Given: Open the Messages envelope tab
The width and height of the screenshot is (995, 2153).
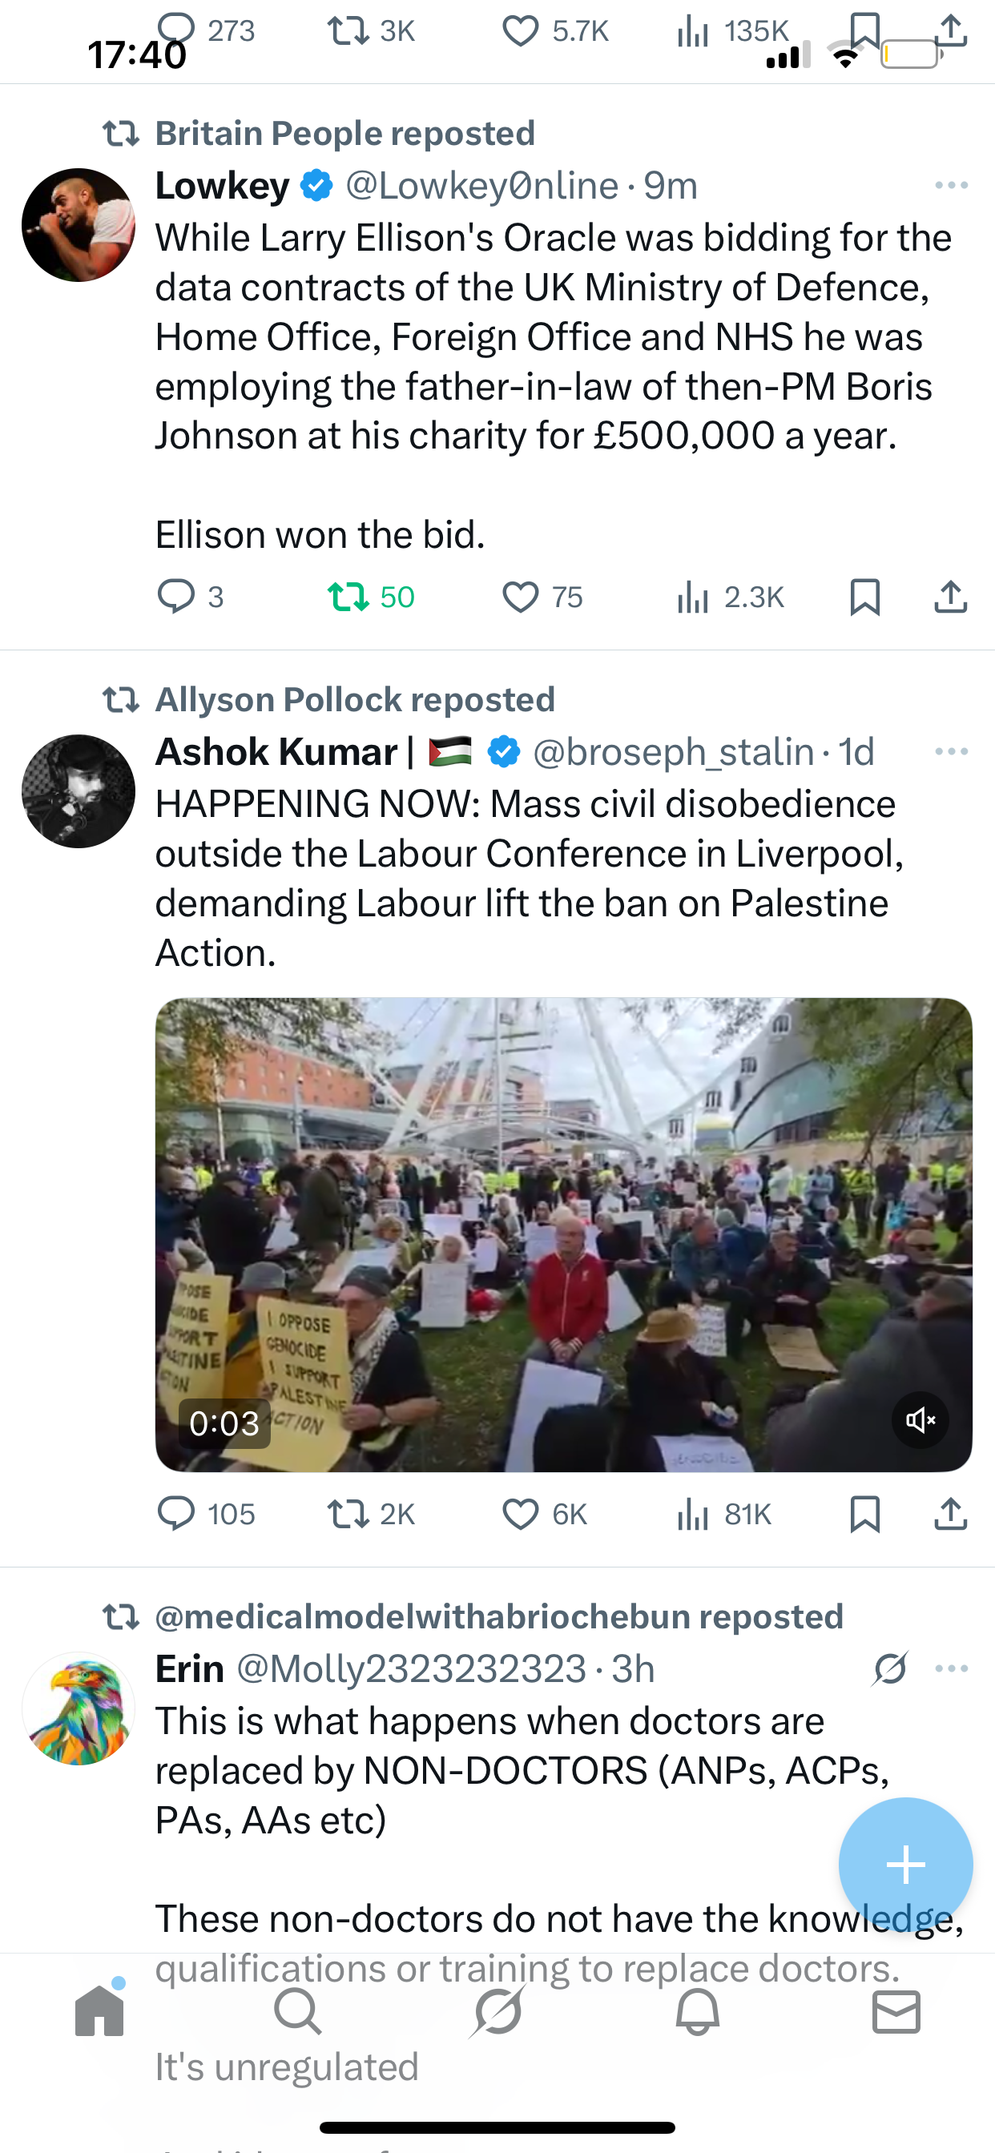Looking at the screenshot, I should pyautogui.click(x=896, y=2012).
